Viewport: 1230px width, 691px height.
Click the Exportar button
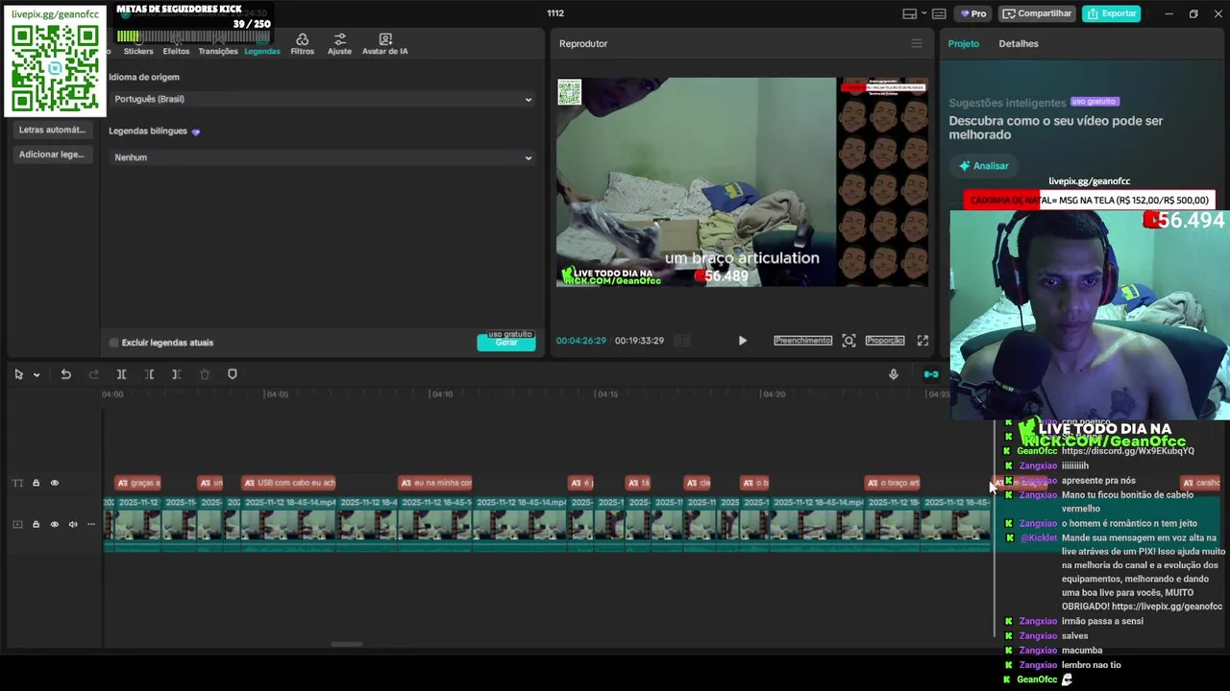point(1112,13)
